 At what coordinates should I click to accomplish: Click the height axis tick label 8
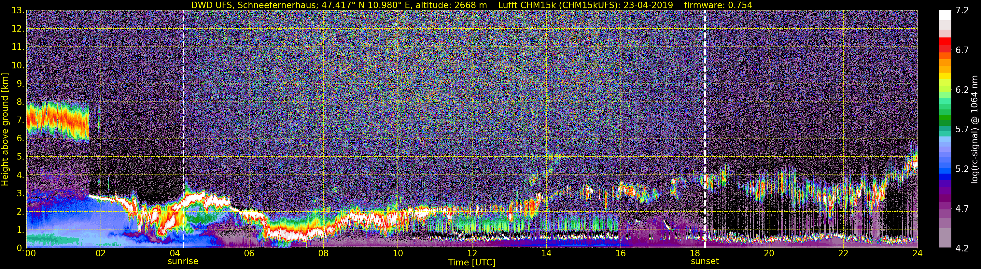point(20,102)
